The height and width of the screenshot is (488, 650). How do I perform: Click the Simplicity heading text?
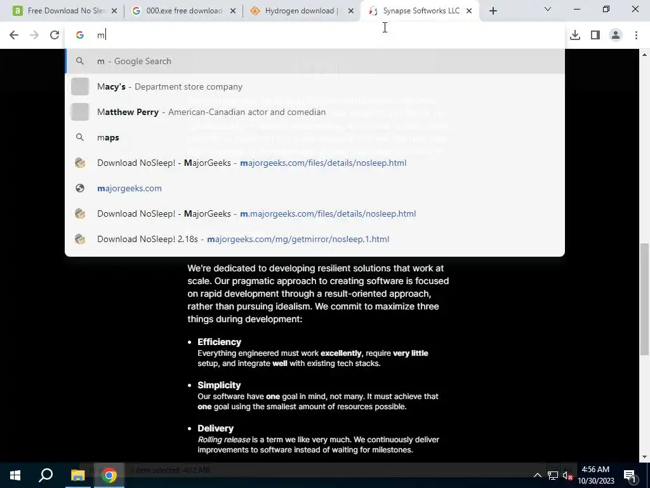[219, 385]
